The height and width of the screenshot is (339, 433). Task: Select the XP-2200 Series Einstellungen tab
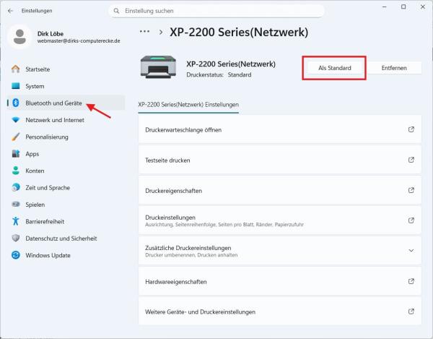(188, 105)
